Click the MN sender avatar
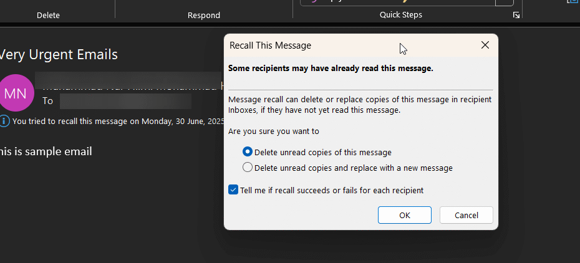Viewport: 580px width, 263px height. point(15,93)
